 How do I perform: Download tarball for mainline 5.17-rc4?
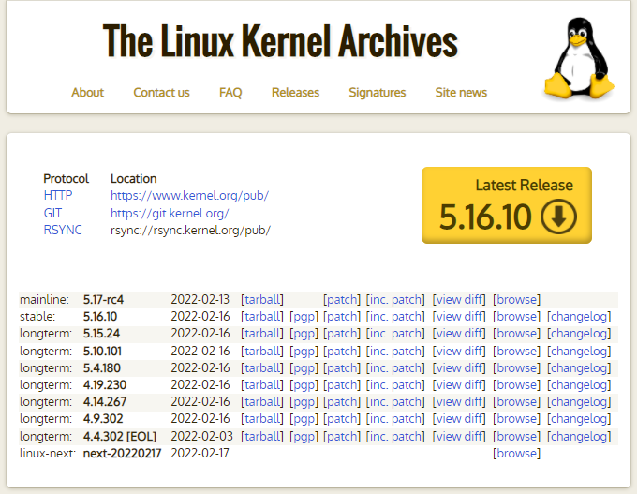[262, 300]
